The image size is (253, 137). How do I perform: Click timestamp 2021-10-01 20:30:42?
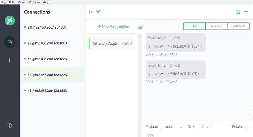(x=162, y=82)
